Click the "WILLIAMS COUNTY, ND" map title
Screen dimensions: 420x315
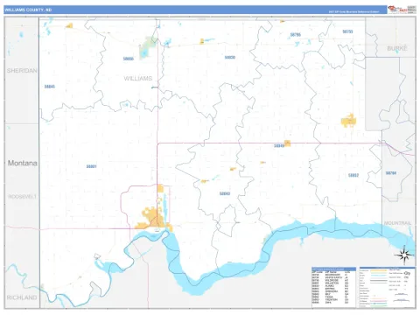28,10
